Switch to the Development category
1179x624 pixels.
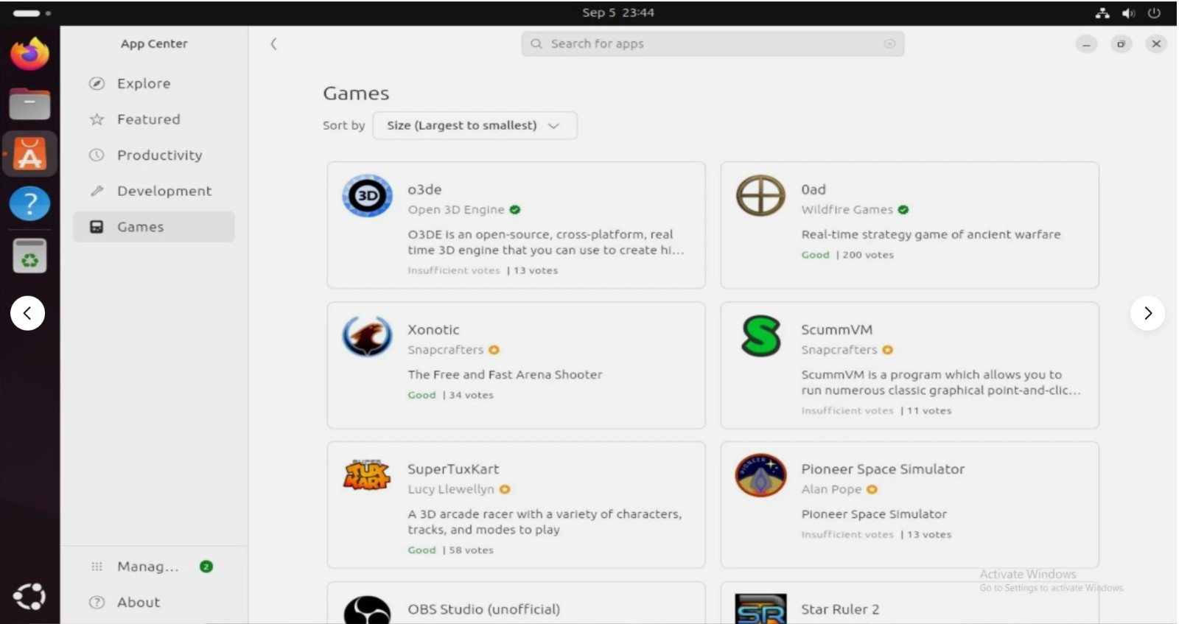pyautogui.click(x=154, y=191)
